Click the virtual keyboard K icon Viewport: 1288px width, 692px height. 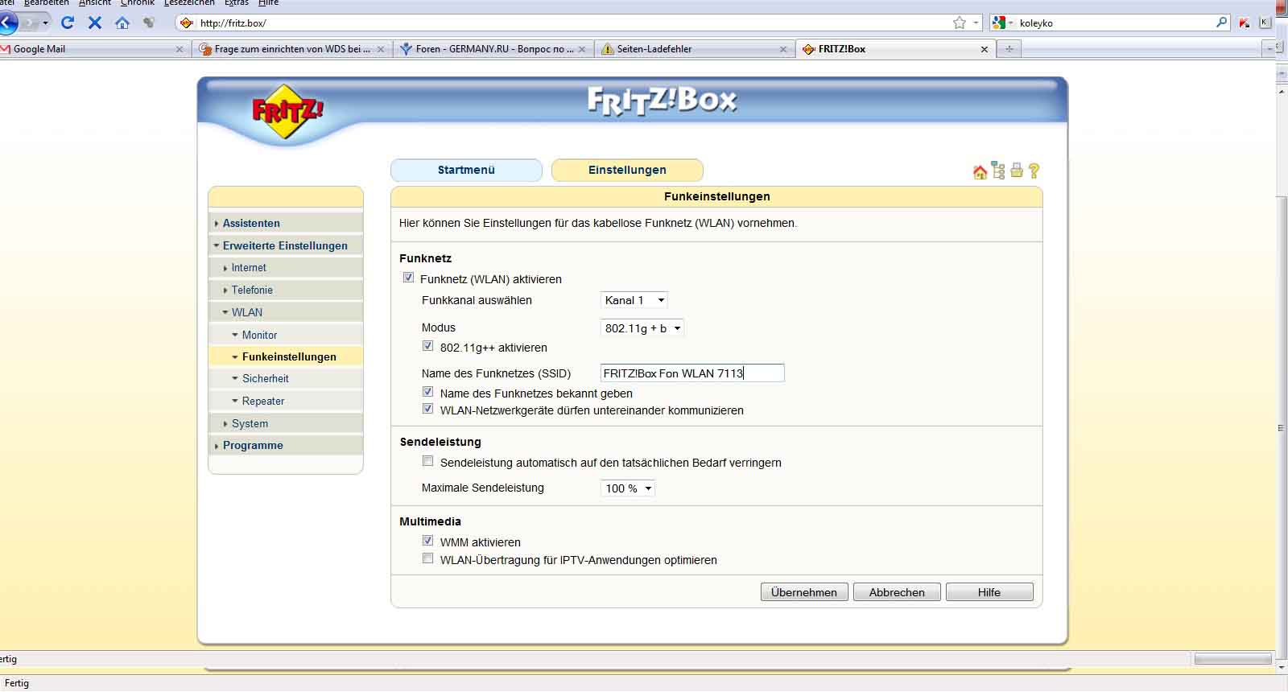[x=1265, y=23]
